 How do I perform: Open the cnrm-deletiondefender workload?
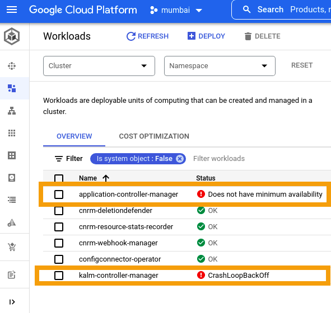tap(115, 210)
